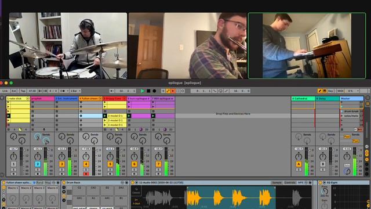Click the Tap tempo button
The width and height of the screenshot is (371, 209).
coord(23,91)
